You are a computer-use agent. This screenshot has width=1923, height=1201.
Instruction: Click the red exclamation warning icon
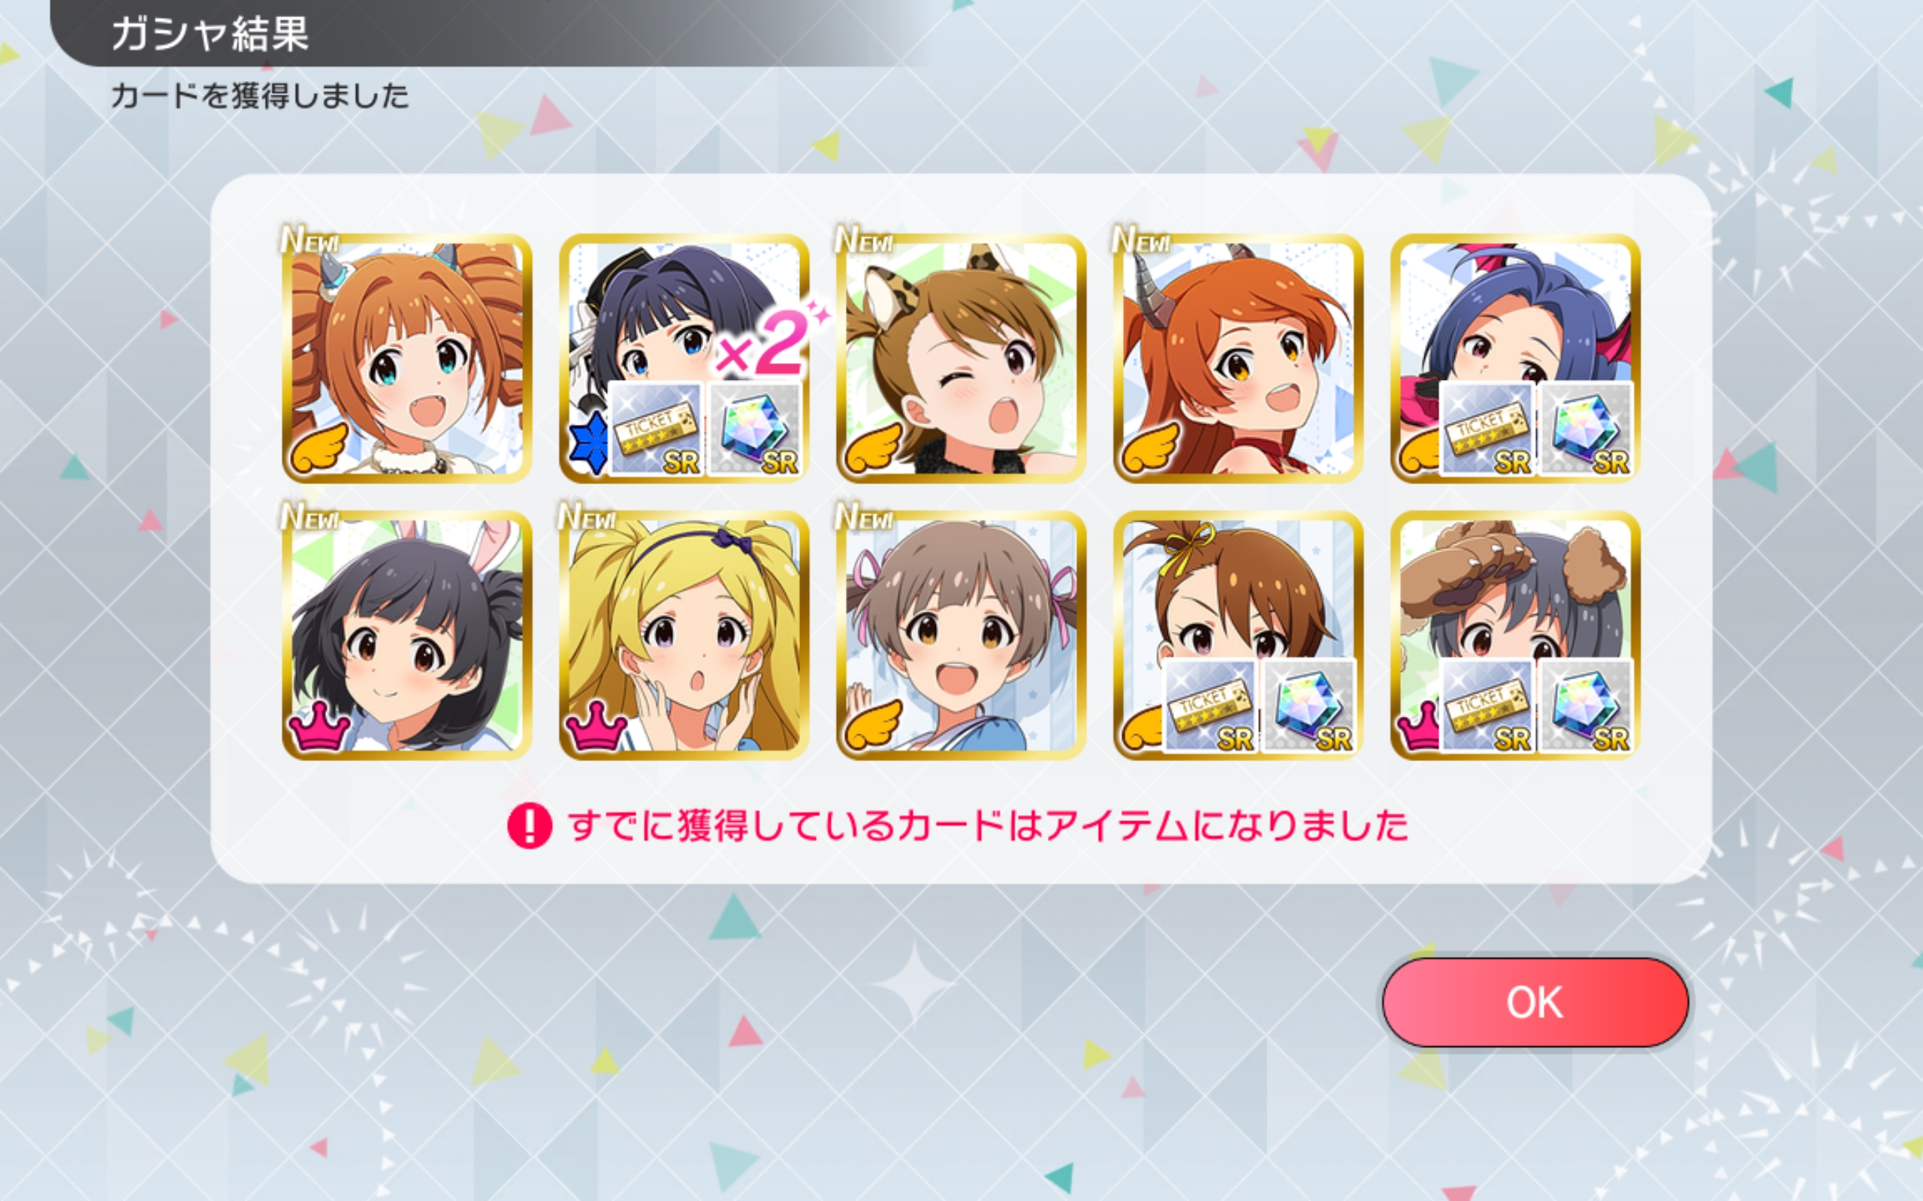click(x=530, y=826)
